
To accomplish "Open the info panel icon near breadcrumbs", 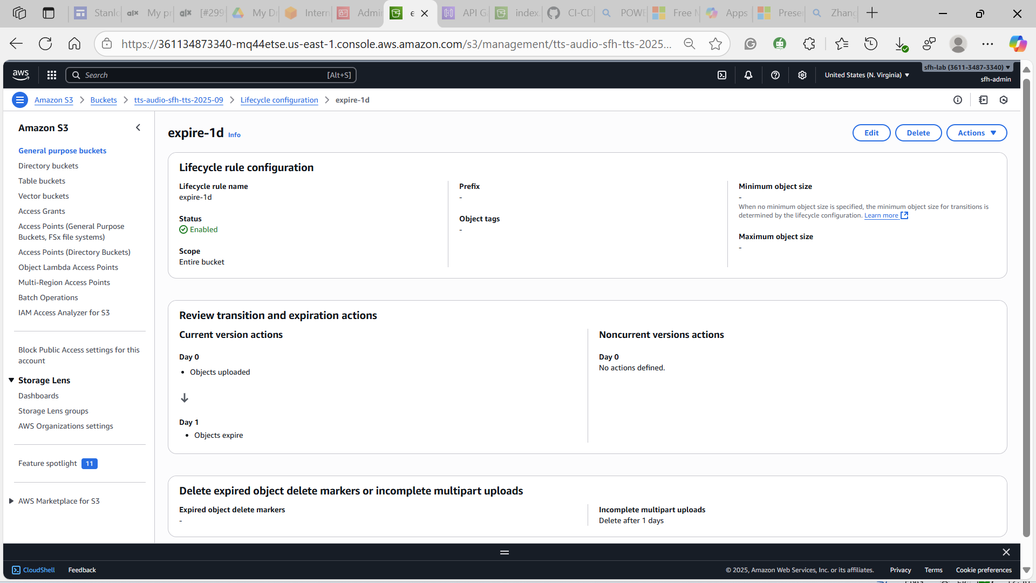I will coord(958,100).
